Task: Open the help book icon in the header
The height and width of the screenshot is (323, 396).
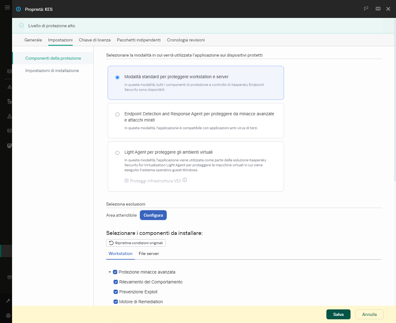Action: 378,9
